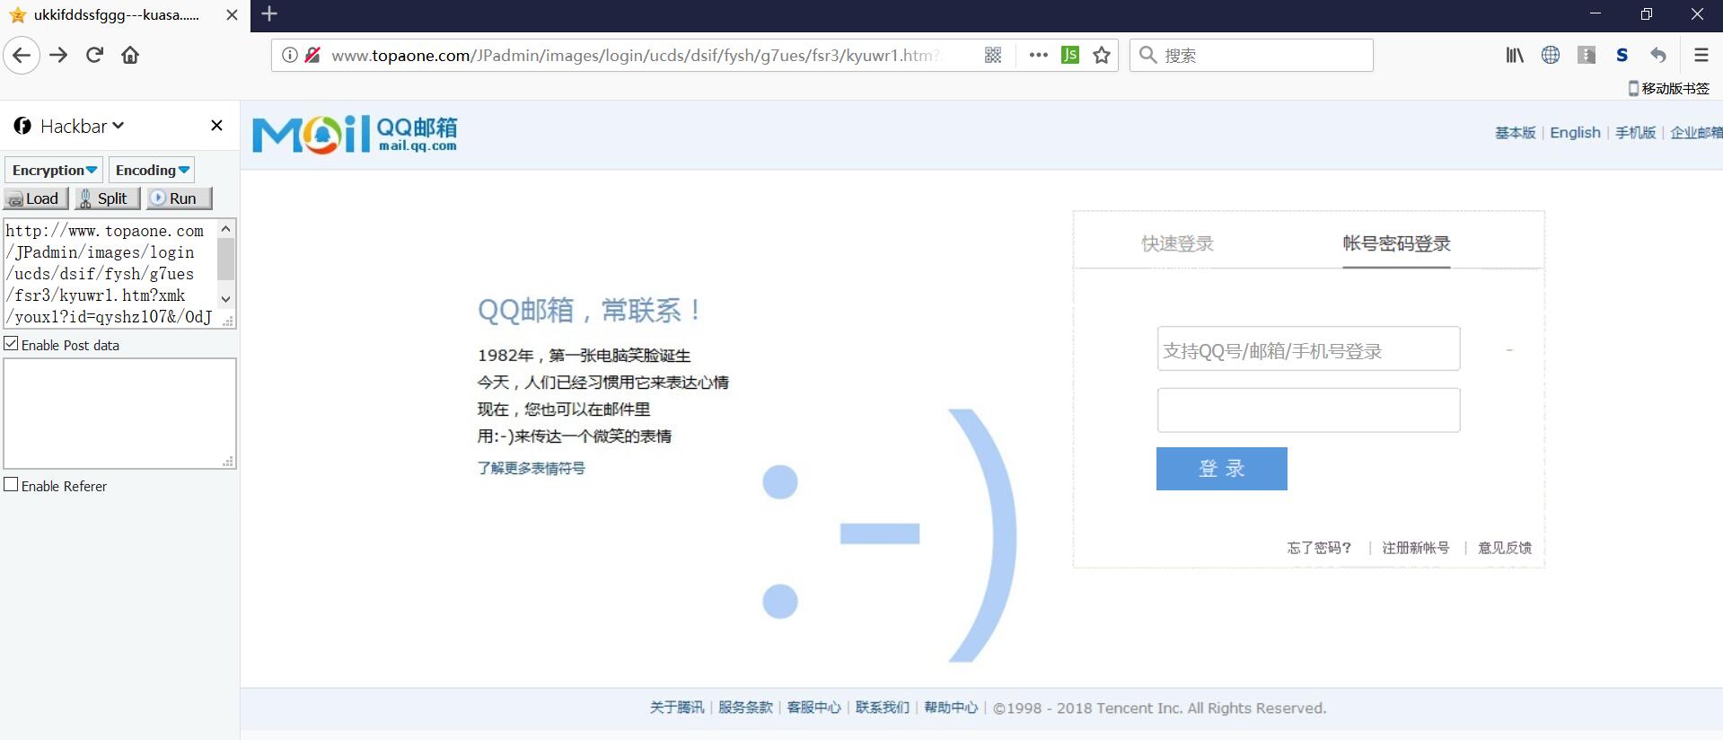This screenshot has width=1723, height=740.
Task: Check Enable Referer
Action: tap(11, 485)
